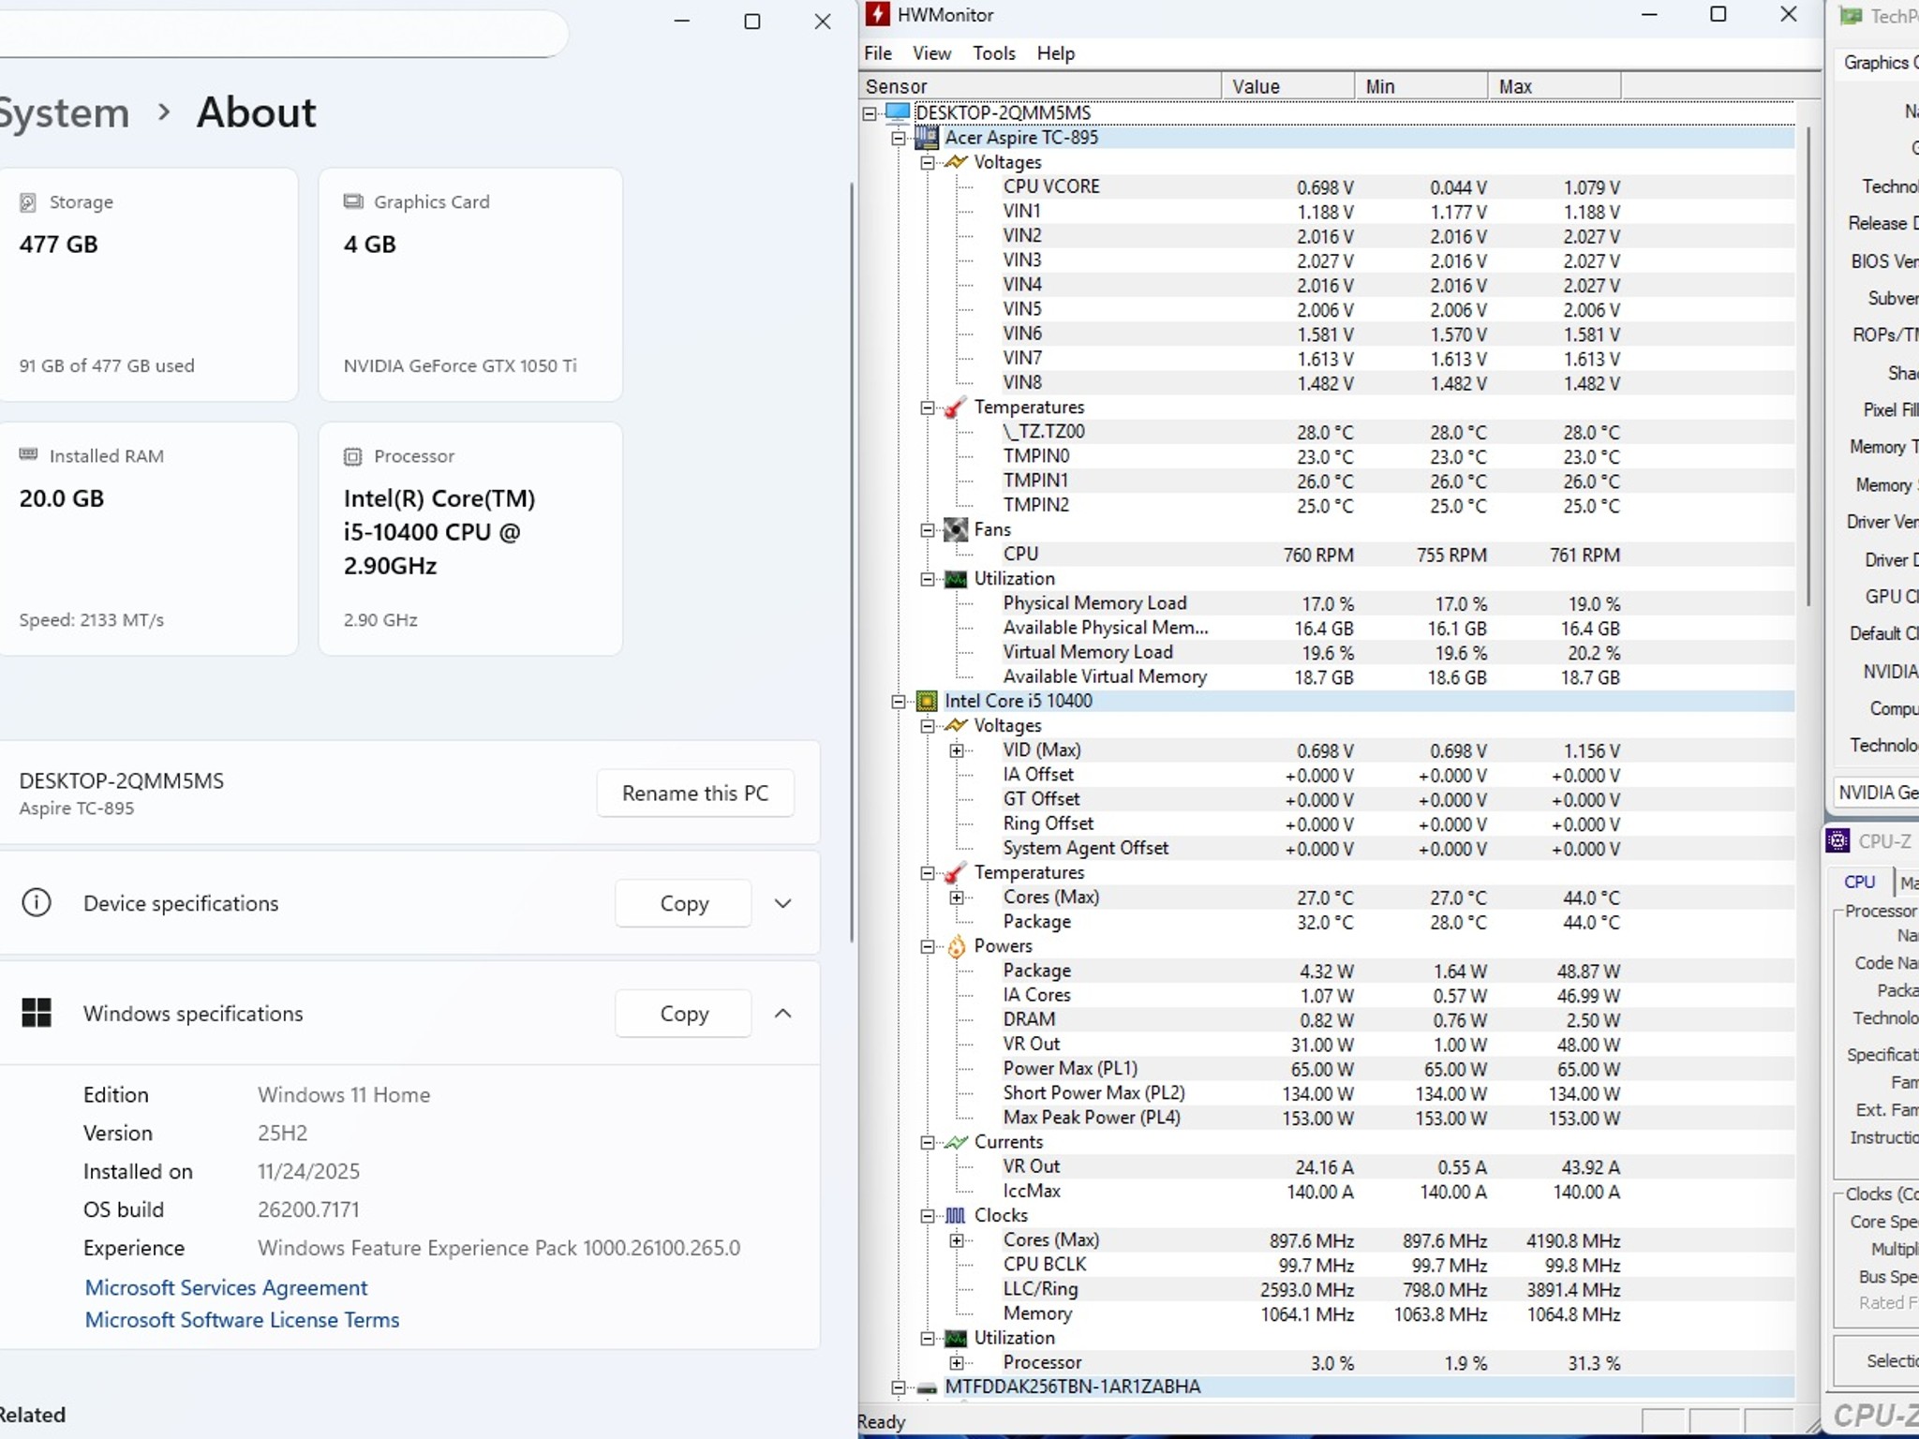This screenshot has width=1919, height=1439.
Task: Open the Microsoft Software License Terms link
Action: click(x=242, y=1320)
